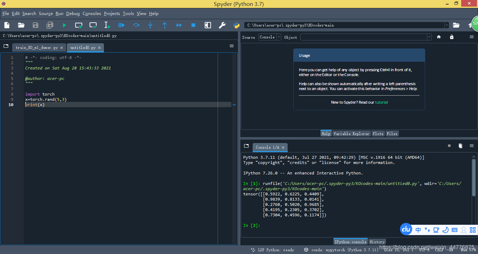Viewport: 478px width, 254px height.
Task: Interrupt the kernel with the stop square
Action: tap(449, 146)
